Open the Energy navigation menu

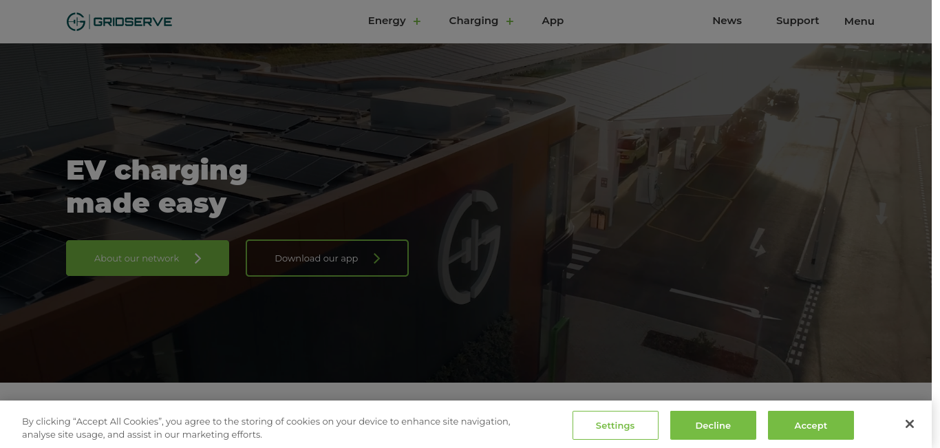[387, 21]
